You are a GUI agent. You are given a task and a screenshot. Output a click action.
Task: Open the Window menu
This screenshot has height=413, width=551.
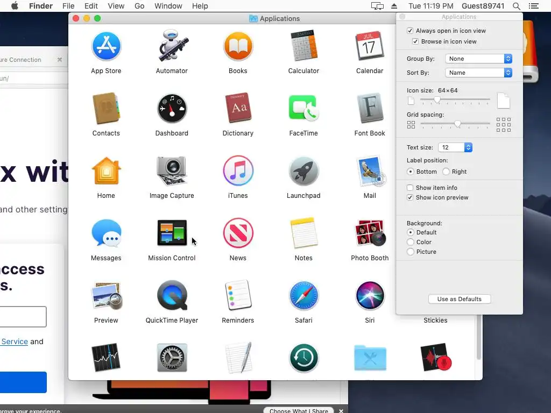point(168,6)
